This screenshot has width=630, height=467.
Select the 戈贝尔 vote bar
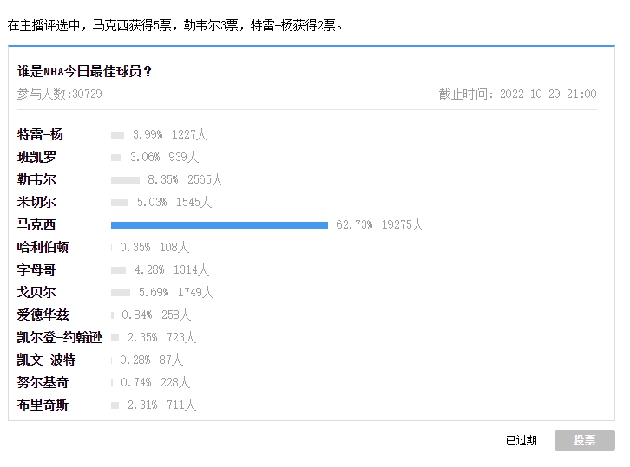121,293
